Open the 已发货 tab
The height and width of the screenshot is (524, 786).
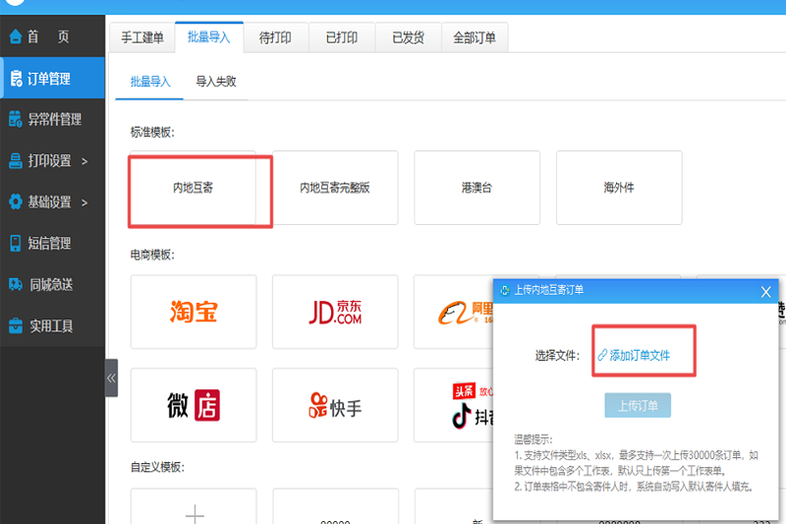tap(408, 37)
